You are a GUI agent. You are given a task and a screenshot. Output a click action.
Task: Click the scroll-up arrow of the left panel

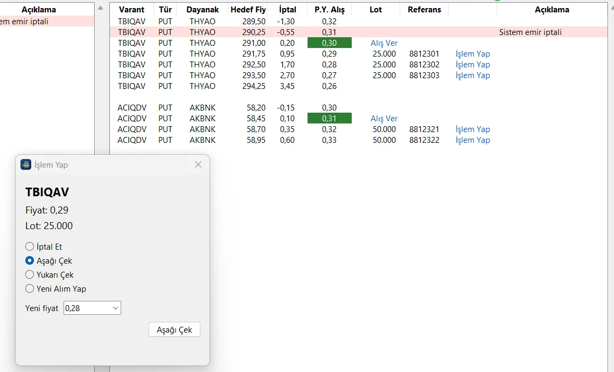101,8
